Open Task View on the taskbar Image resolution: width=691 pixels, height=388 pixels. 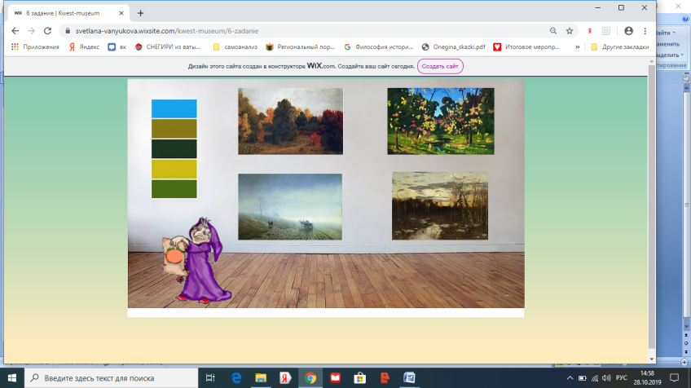coord(210,378)
